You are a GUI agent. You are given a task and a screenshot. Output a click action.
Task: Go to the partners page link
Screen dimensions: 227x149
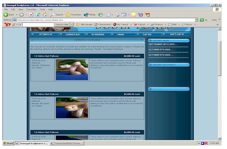(x=177, y=34)
